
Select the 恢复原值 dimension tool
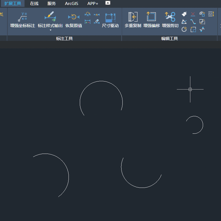click(x=73, y=20)
